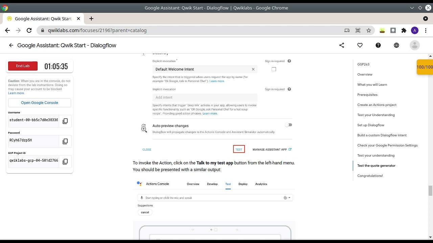Open the Chrome tab search dropdown

[x=426, y=19]
